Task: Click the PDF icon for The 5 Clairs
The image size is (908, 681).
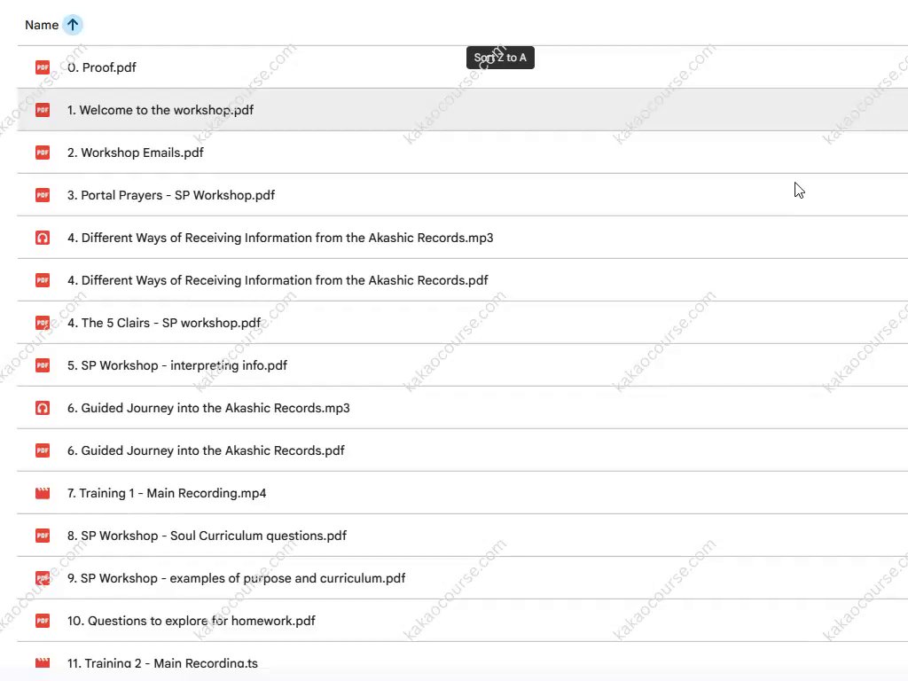Action: 43,323
